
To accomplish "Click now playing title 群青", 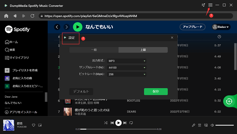I will 20,123.
